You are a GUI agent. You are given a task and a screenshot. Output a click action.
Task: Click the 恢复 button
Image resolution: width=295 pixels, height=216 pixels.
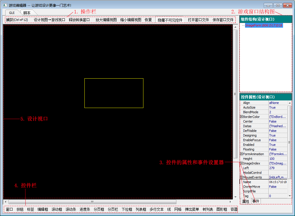click(148, 20)
